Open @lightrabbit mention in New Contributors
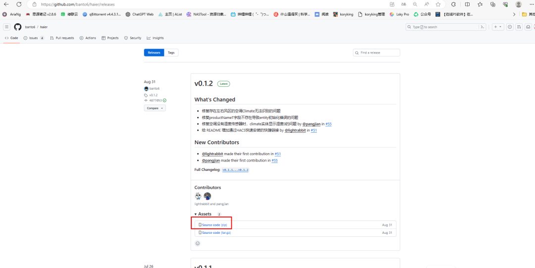The height and width of the screenshot is (268, 535). coord(212,154)
